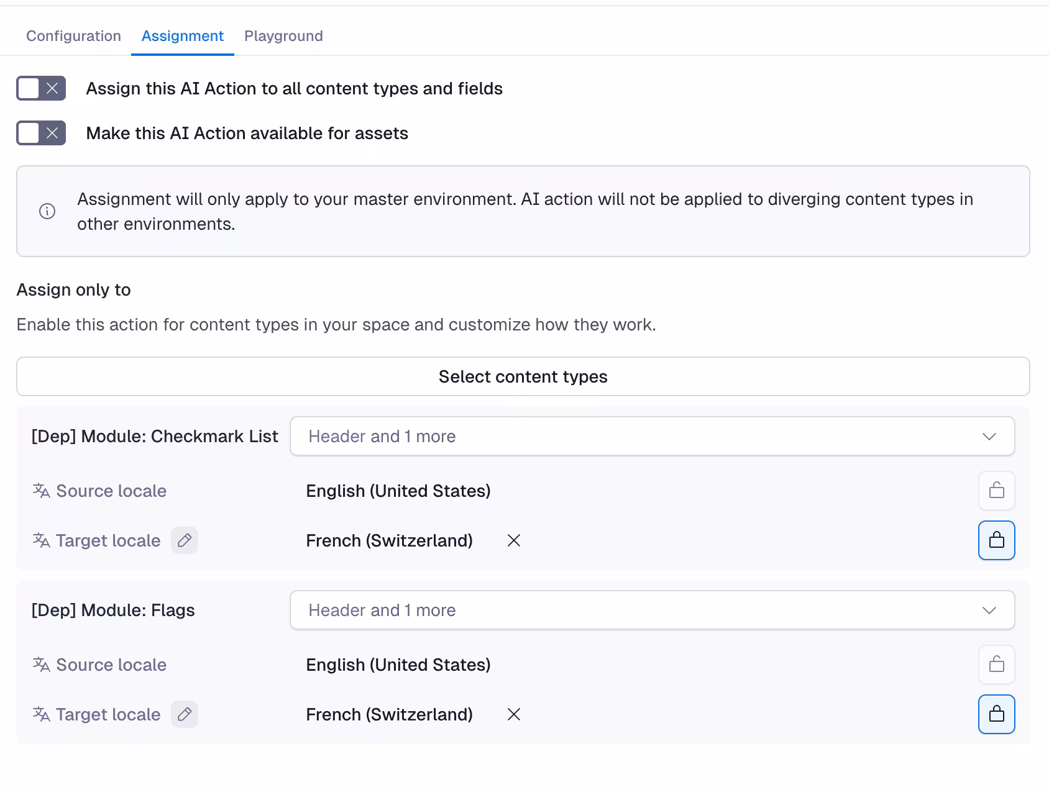Viewport: 1049px width, 790px height.
Task: Edit target locale for Flags module
Action: [x=185, y=714]
